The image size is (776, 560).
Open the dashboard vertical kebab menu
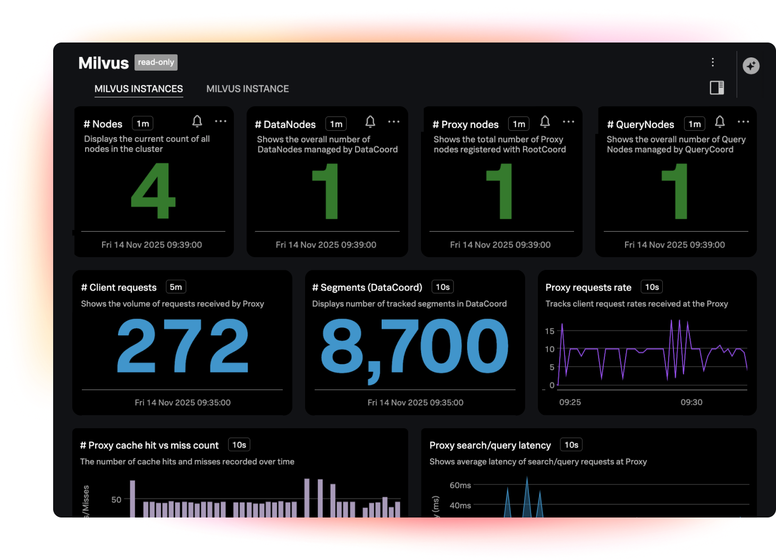[x=713, y=62]
